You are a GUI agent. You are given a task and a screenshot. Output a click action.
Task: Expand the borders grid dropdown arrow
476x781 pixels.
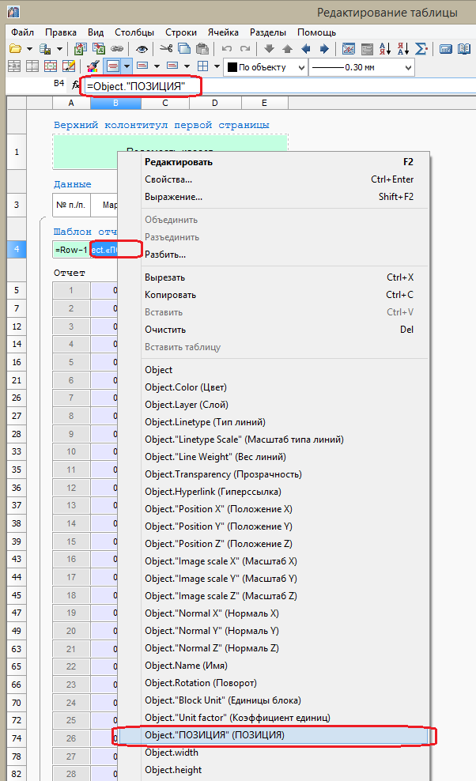217,66
